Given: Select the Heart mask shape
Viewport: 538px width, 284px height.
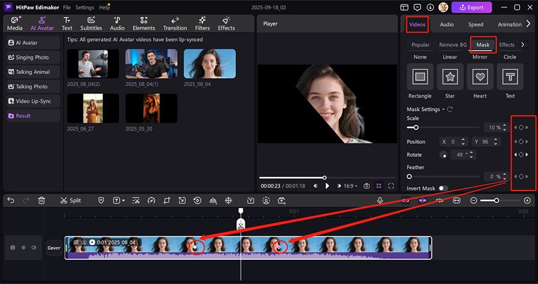Looking at the screenshot, I should pos(479,77).
